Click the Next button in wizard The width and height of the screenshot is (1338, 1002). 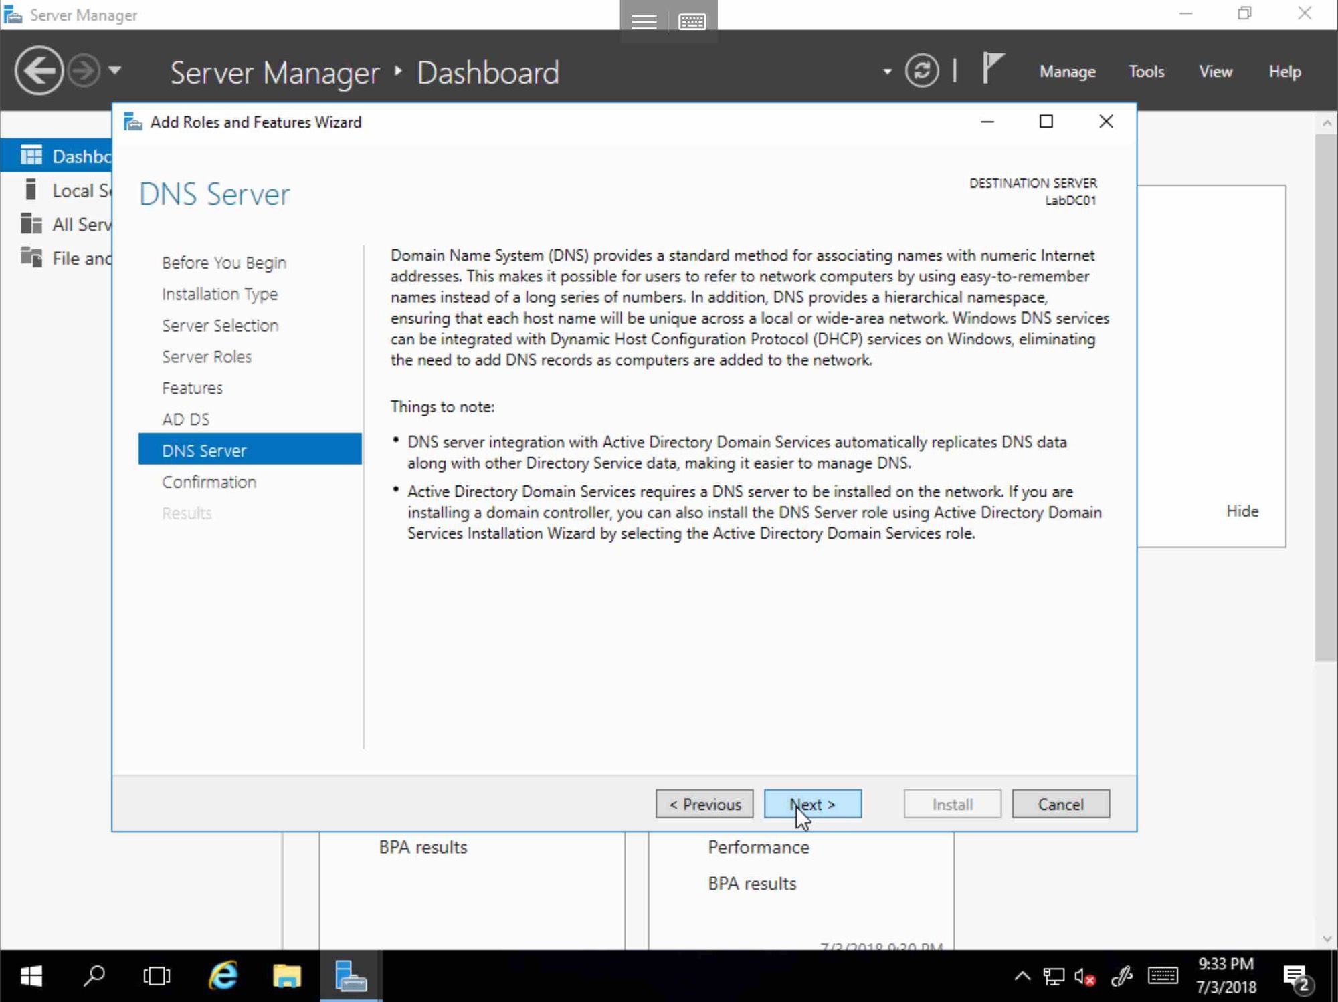[812, 804]
